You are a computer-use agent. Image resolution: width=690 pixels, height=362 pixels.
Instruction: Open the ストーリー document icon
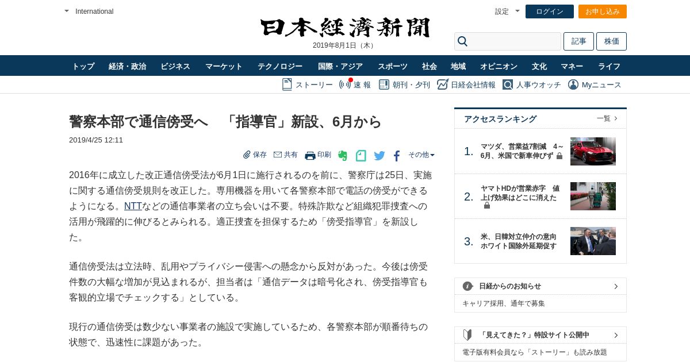[287, 84]
